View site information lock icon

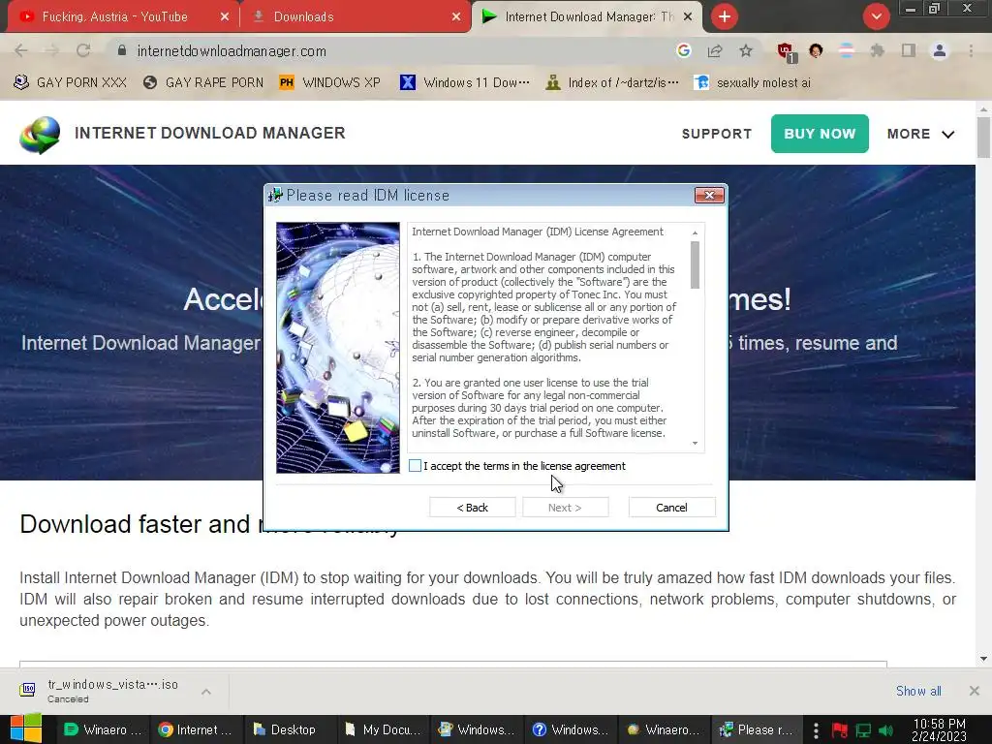[122, 50]
